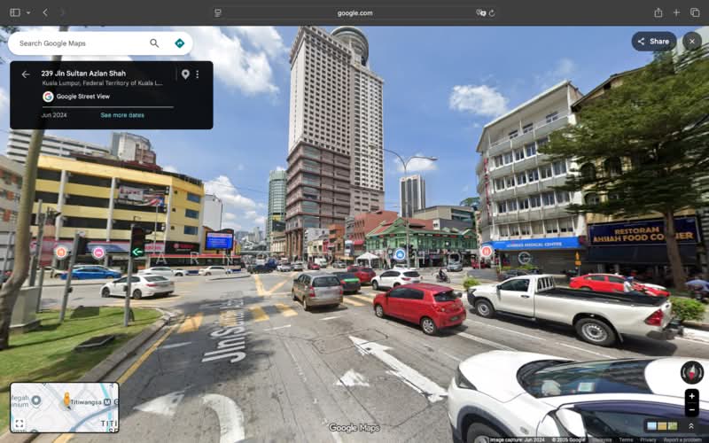Click the Titiwangsa minimap thumbnail
The image size is (709, 443).
point(65,408)
